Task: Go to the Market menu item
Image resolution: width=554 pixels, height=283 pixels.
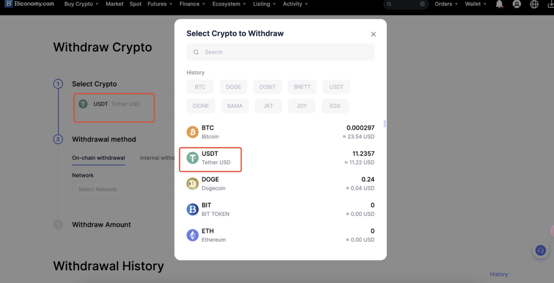Action: click(115, 4)
